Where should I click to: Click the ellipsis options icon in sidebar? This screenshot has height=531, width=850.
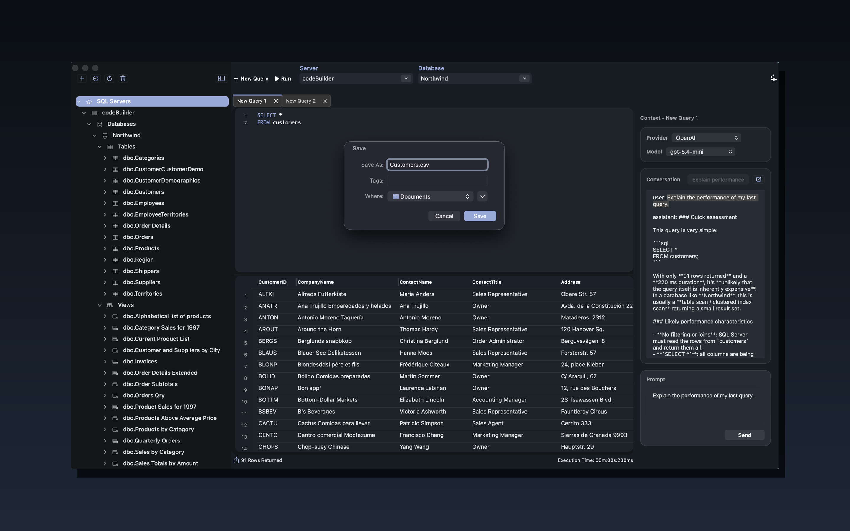96,78
